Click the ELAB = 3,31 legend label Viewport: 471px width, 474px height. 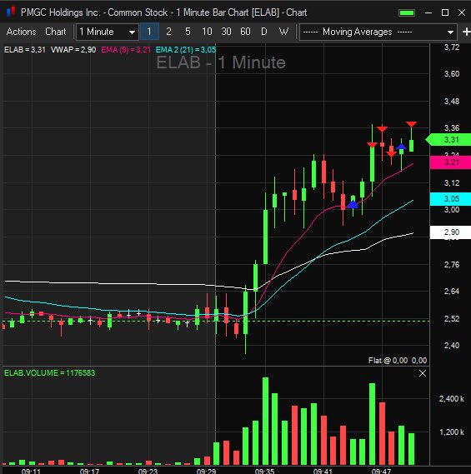click(25, 50)
